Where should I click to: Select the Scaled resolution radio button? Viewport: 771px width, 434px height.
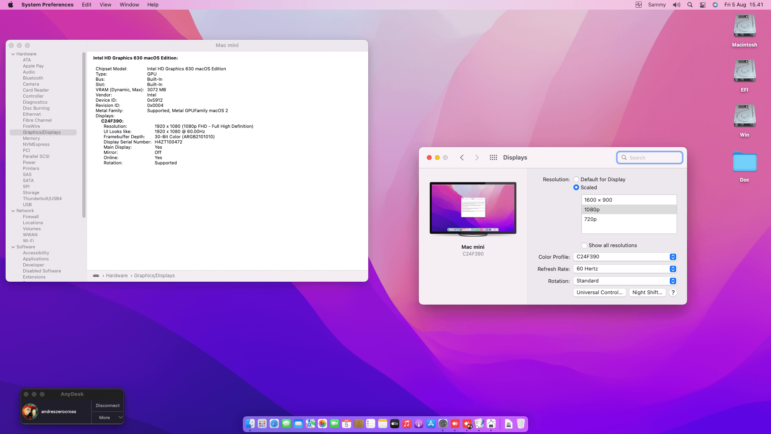[x=576, y=188]
